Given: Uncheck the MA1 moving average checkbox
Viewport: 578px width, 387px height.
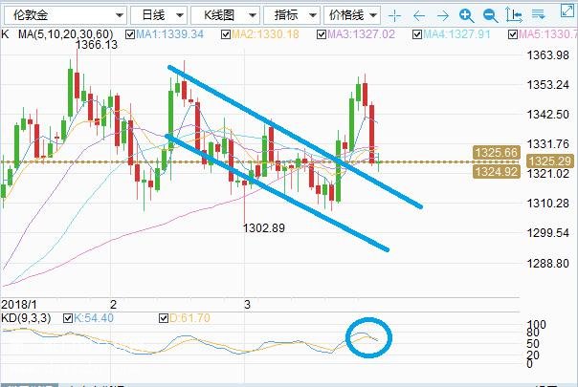Looking at the screenshot, I should pos(130,34).
